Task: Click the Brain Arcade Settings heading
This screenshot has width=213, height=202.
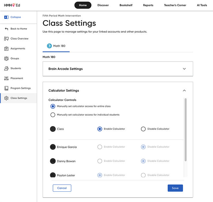Action: click(x=65, y=69)
